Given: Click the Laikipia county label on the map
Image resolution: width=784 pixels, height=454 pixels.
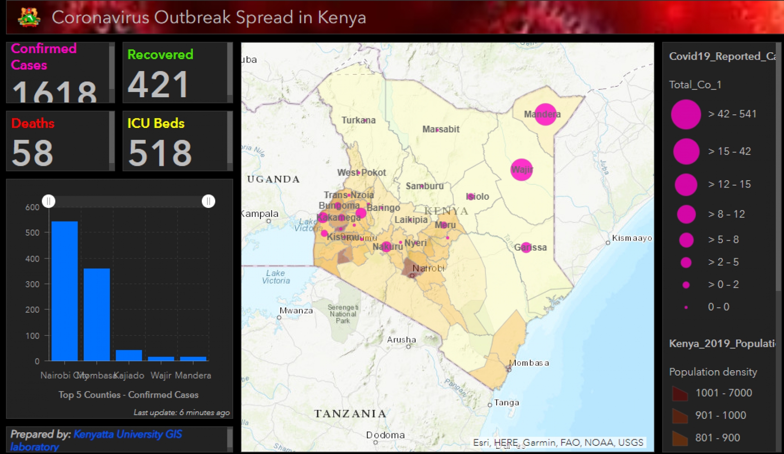Looking at the screenshot, I should [x=411, y=220].
